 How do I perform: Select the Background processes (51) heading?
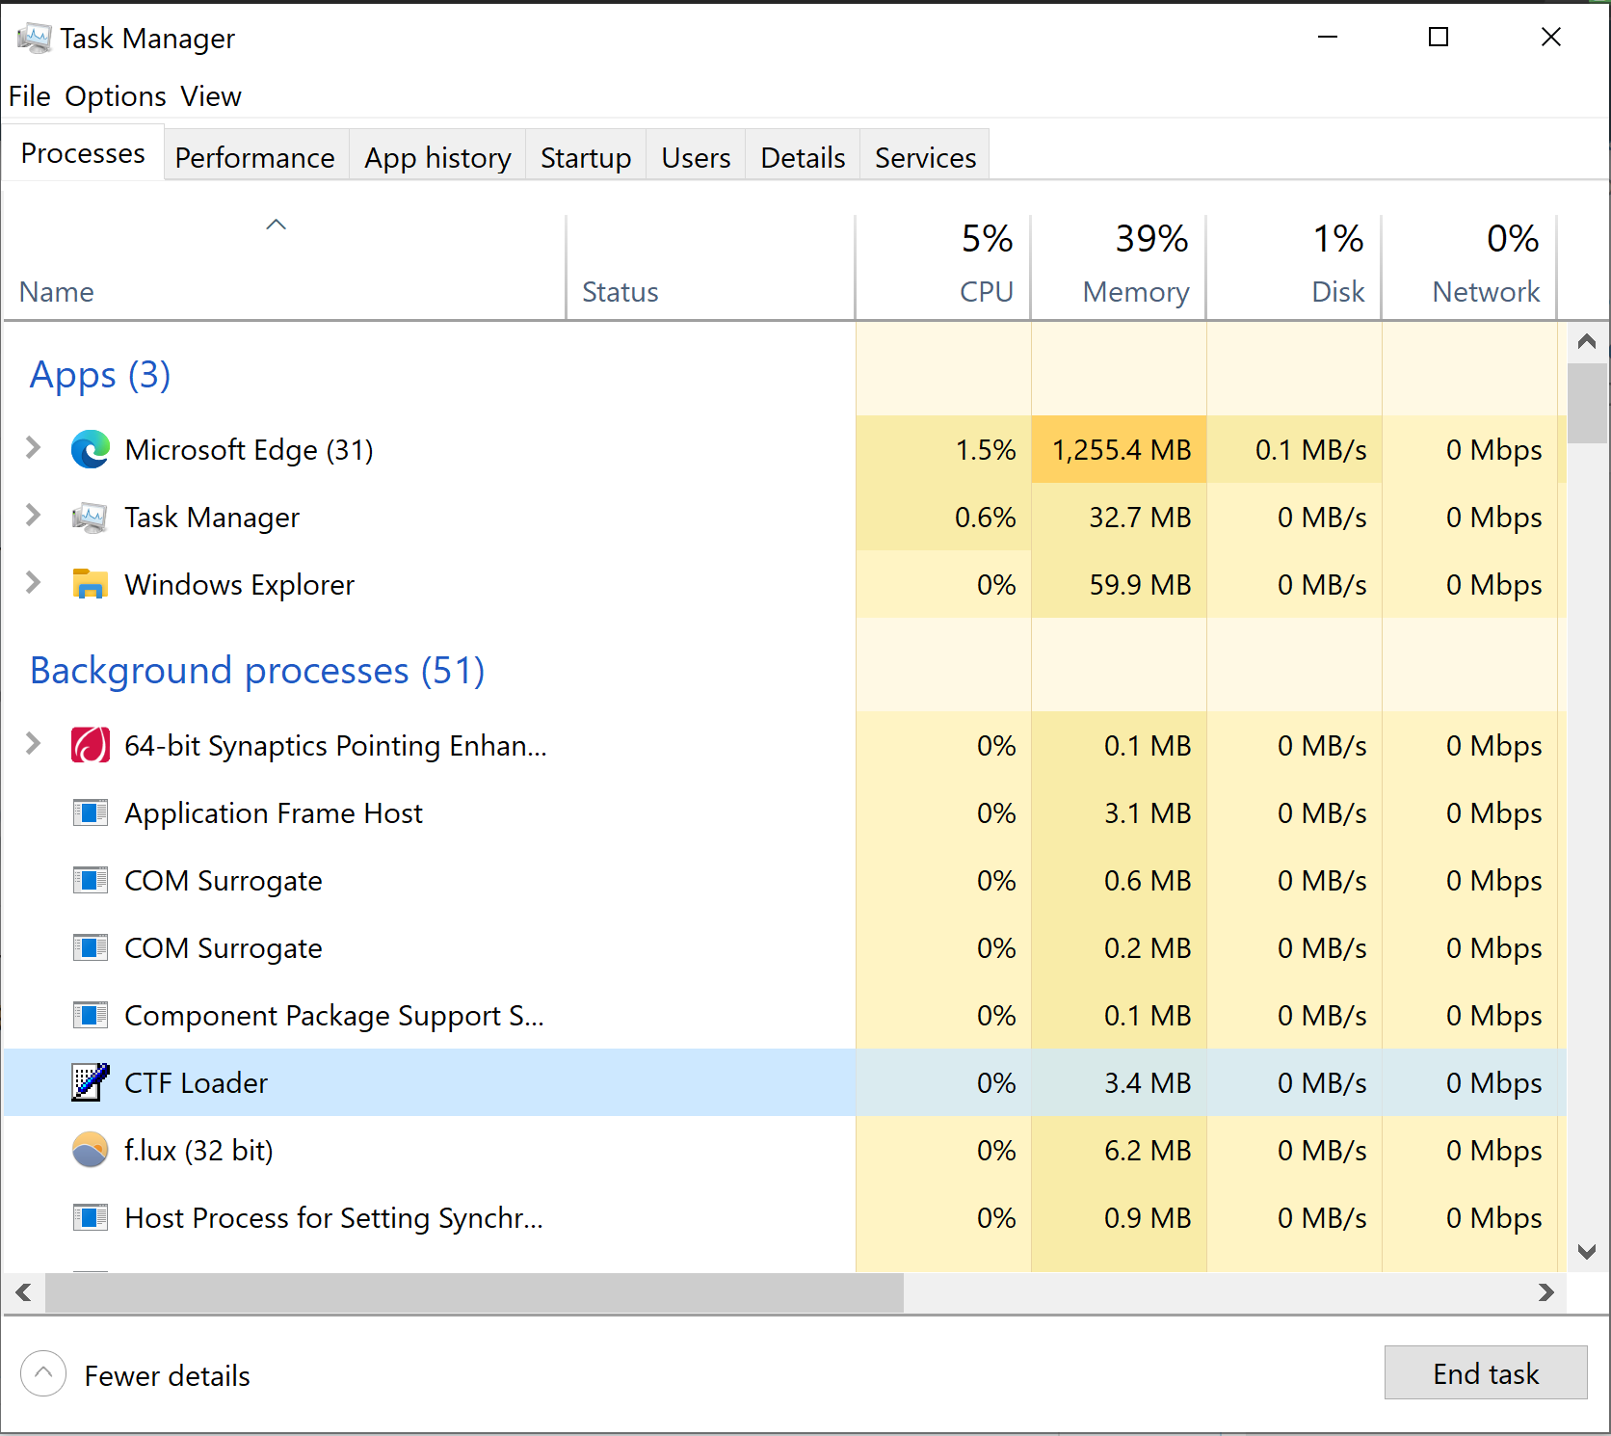pyautogui.click(x=257, y=671)
